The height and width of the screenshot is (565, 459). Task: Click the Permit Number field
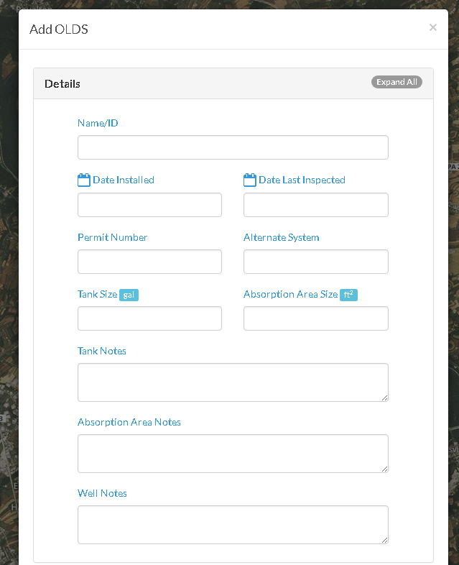(x=149, y=262)
